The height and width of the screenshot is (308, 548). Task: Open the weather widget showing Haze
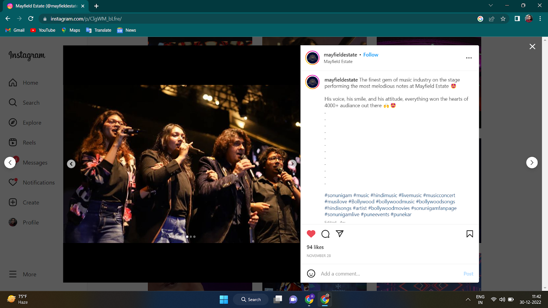(x=18, y=299)
